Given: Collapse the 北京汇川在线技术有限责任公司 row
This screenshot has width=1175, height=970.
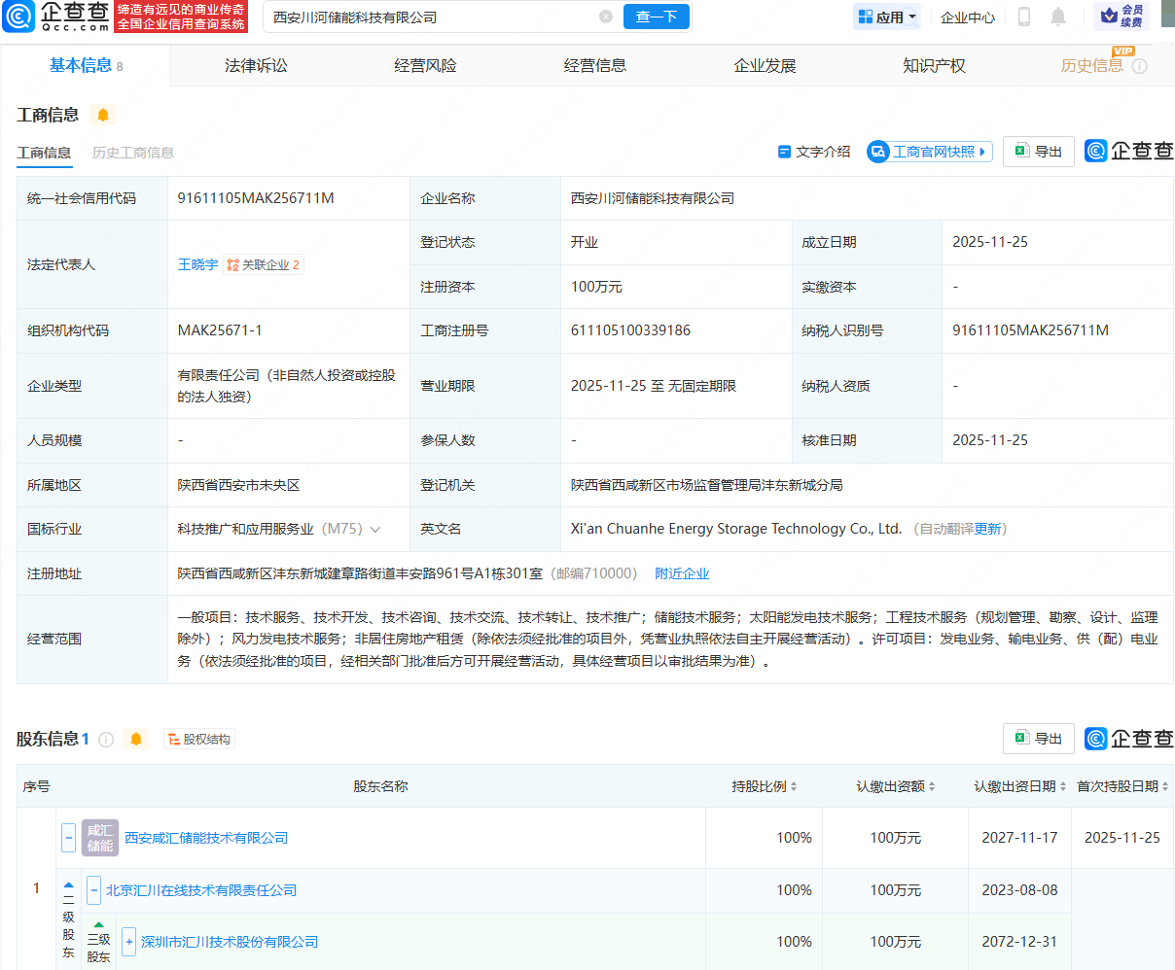Looking at the screenshot, I should tap(93, 890).
